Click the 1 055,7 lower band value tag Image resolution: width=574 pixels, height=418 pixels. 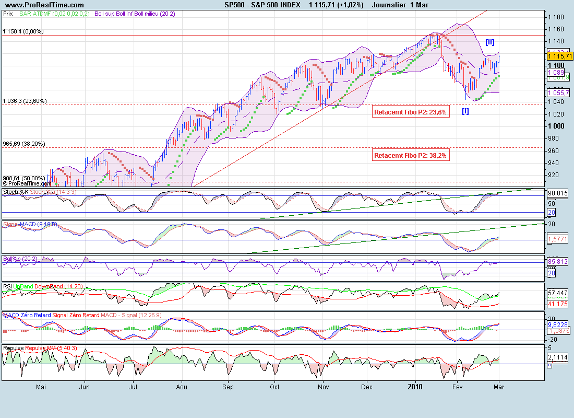pyautogui.click(x=558, y=93)
